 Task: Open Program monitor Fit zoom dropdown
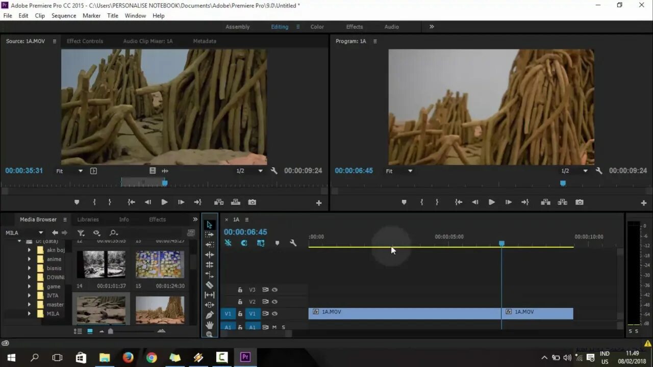[x=399, y=171]
